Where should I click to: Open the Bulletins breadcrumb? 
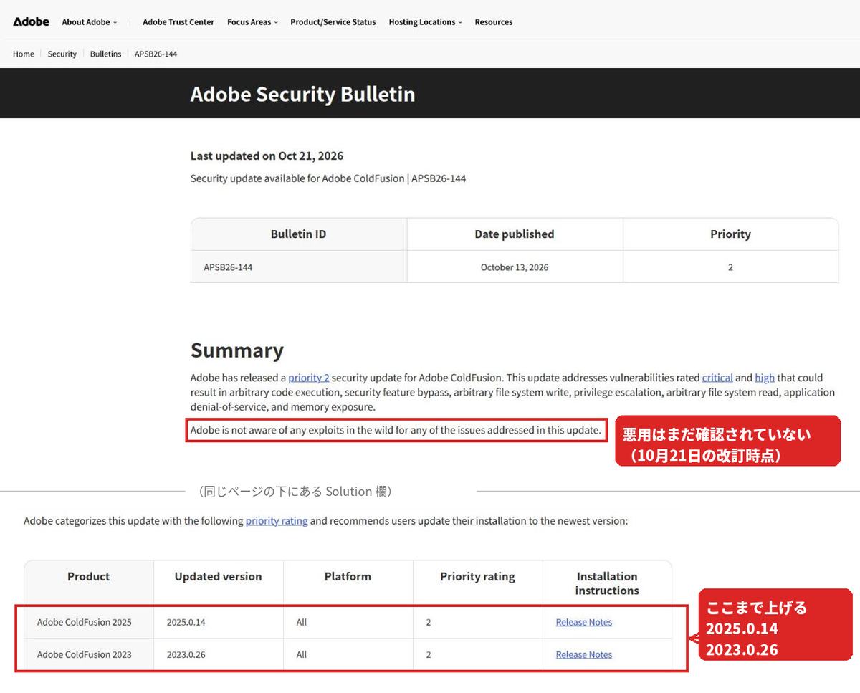coord(105,54)
